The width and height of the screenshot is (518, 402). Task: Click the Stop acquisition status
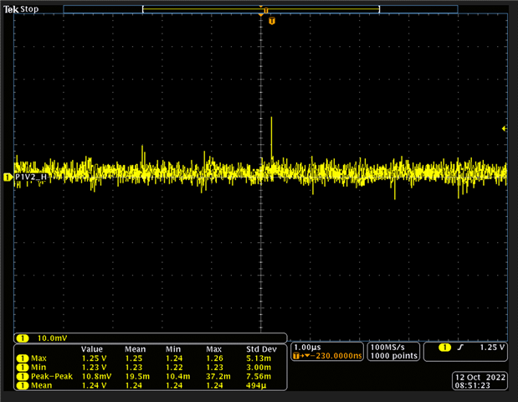click(29, 9)
